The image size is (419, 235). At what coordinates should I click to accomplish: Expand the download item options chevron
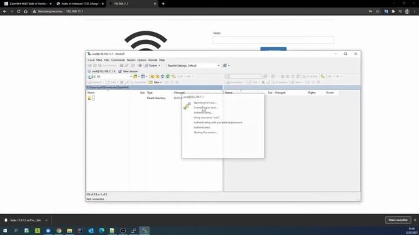click(x=46, y=221)
